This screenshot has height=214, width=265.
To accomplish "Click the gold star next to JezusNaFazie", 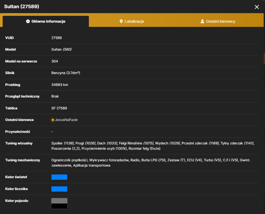I will click(x=53, y=120).
